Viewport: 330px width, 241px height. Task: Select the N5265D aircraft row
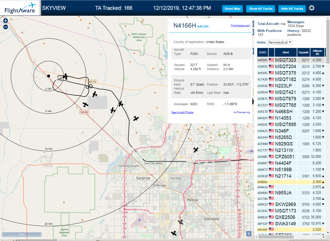click(291, 137)
